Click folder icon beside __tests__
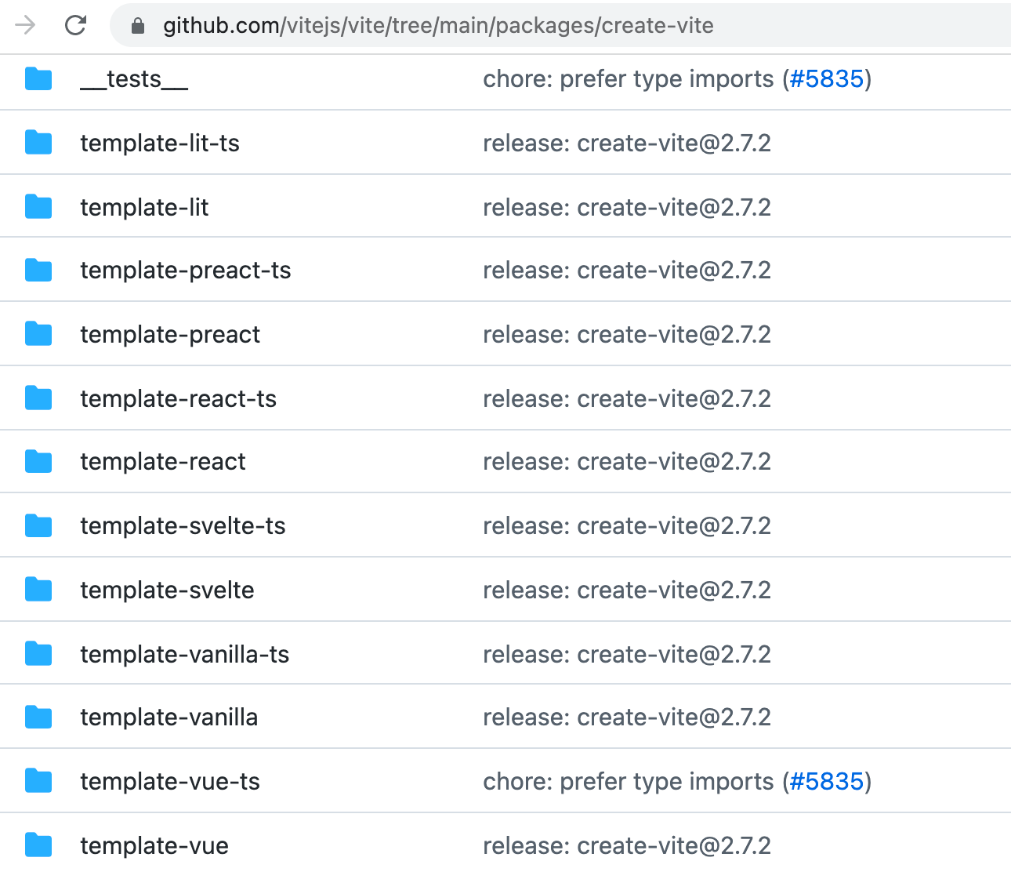 tap(38, 79)
